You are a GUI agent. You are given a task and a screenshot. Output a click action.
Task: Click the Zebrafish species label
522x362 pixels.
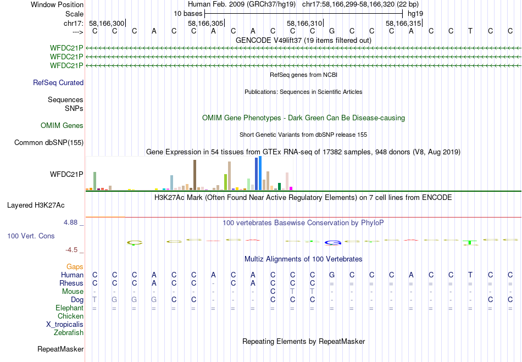(x=69, y=333)
